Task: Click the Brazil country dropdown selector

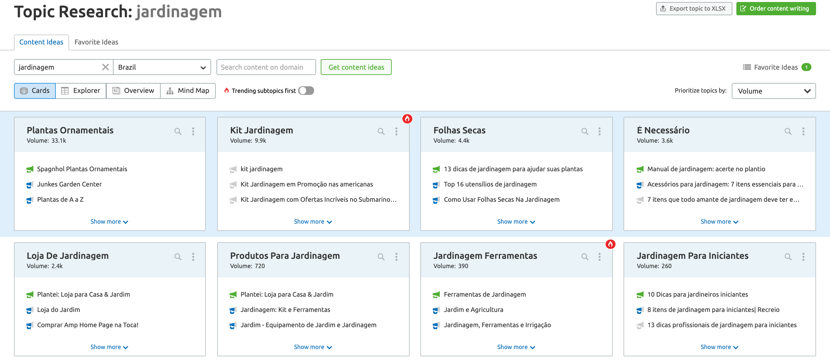Action: tap(162, 67)
